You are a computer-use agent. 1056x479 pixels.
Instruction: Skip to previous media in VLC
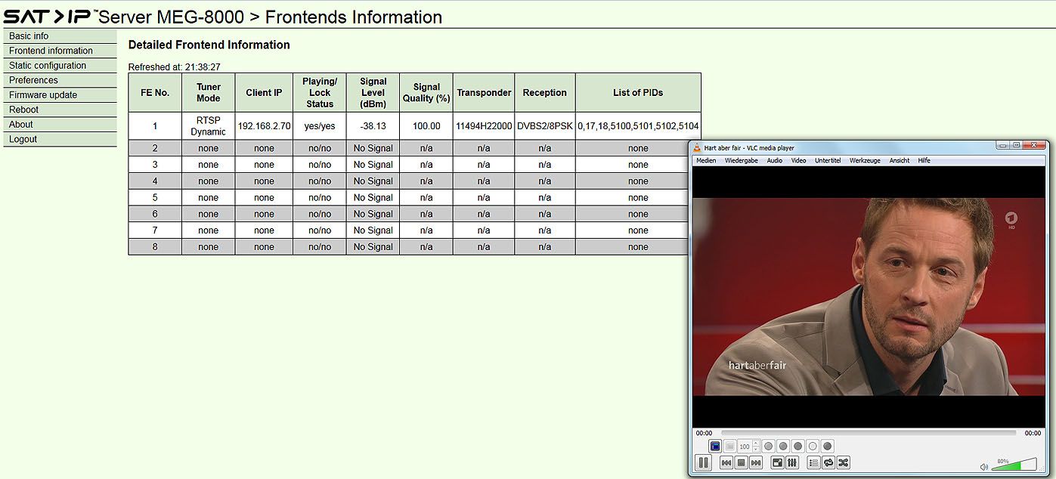click(x=726, y=462)
